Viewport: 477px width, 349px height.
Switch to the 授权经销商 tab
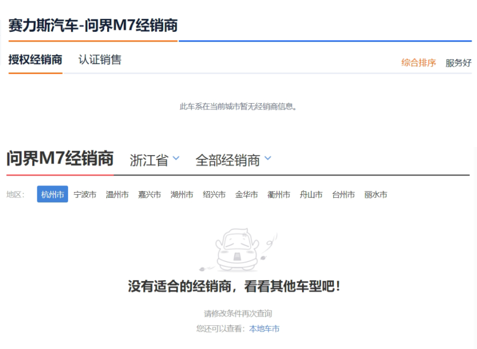(x=35, y=60)
